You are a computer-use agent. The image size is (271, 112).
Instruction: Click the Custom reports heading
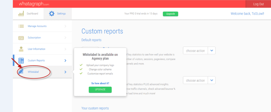click(102, 31)
